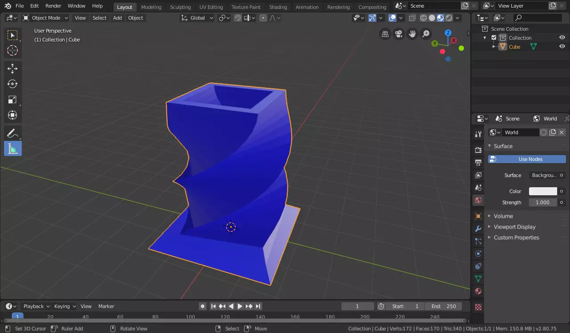Screen dimensions: 570x333
Task: Toggle X-ray mode
Action: pyautogui.click(x=412, y=18)
